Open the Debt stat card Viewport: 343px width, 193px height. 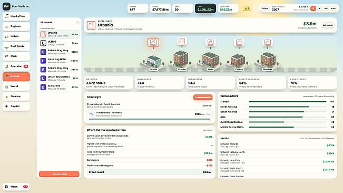tap(183, 8)
